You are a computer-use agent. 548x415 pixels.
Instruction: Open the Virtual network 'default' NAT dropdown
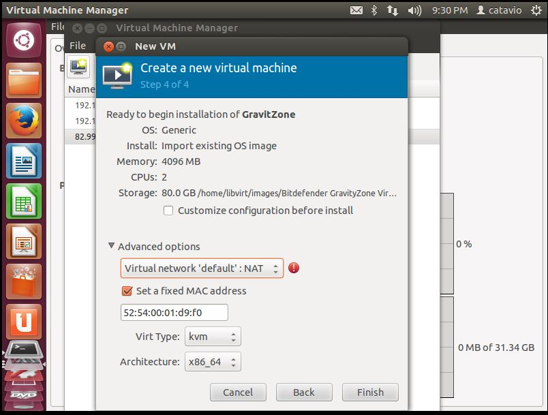tap(202, 268)
